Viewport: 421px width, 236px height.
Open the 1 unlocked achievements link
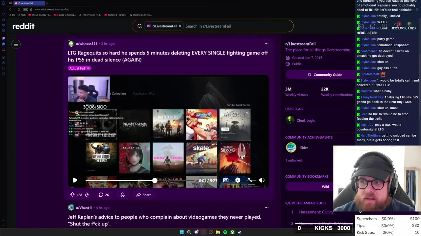293,160
